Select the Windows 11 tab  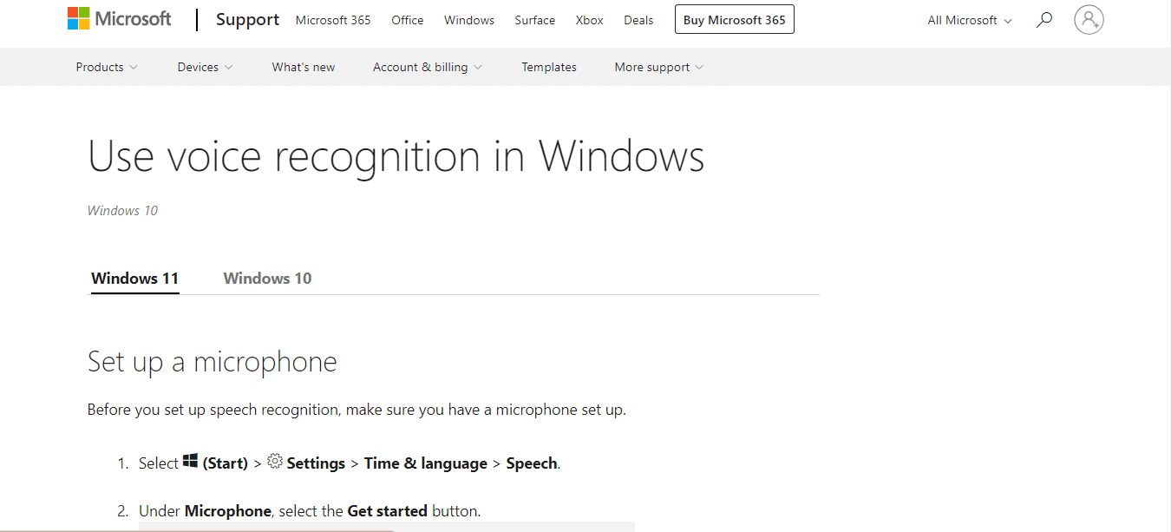tap(134, 278)
